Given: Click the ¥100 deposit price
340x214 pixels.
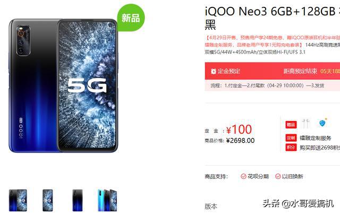Looking at the screenshot, I should click(x=239, y=130).
